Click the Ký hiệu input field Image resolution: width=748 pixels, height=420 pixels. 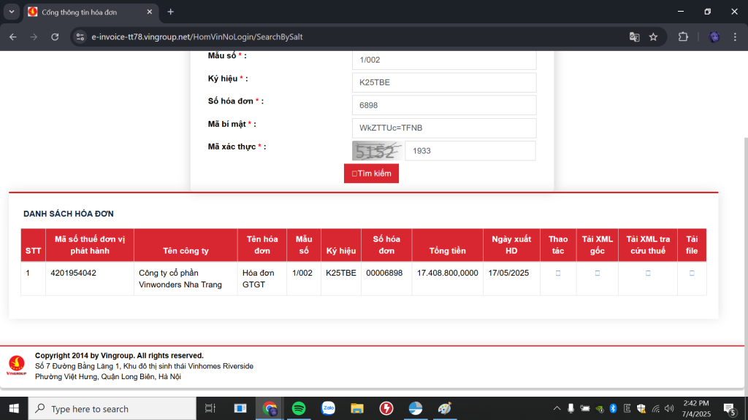444,82
